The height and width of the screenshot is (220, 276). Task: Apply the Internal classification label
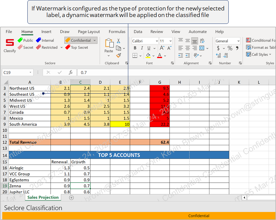45,41
